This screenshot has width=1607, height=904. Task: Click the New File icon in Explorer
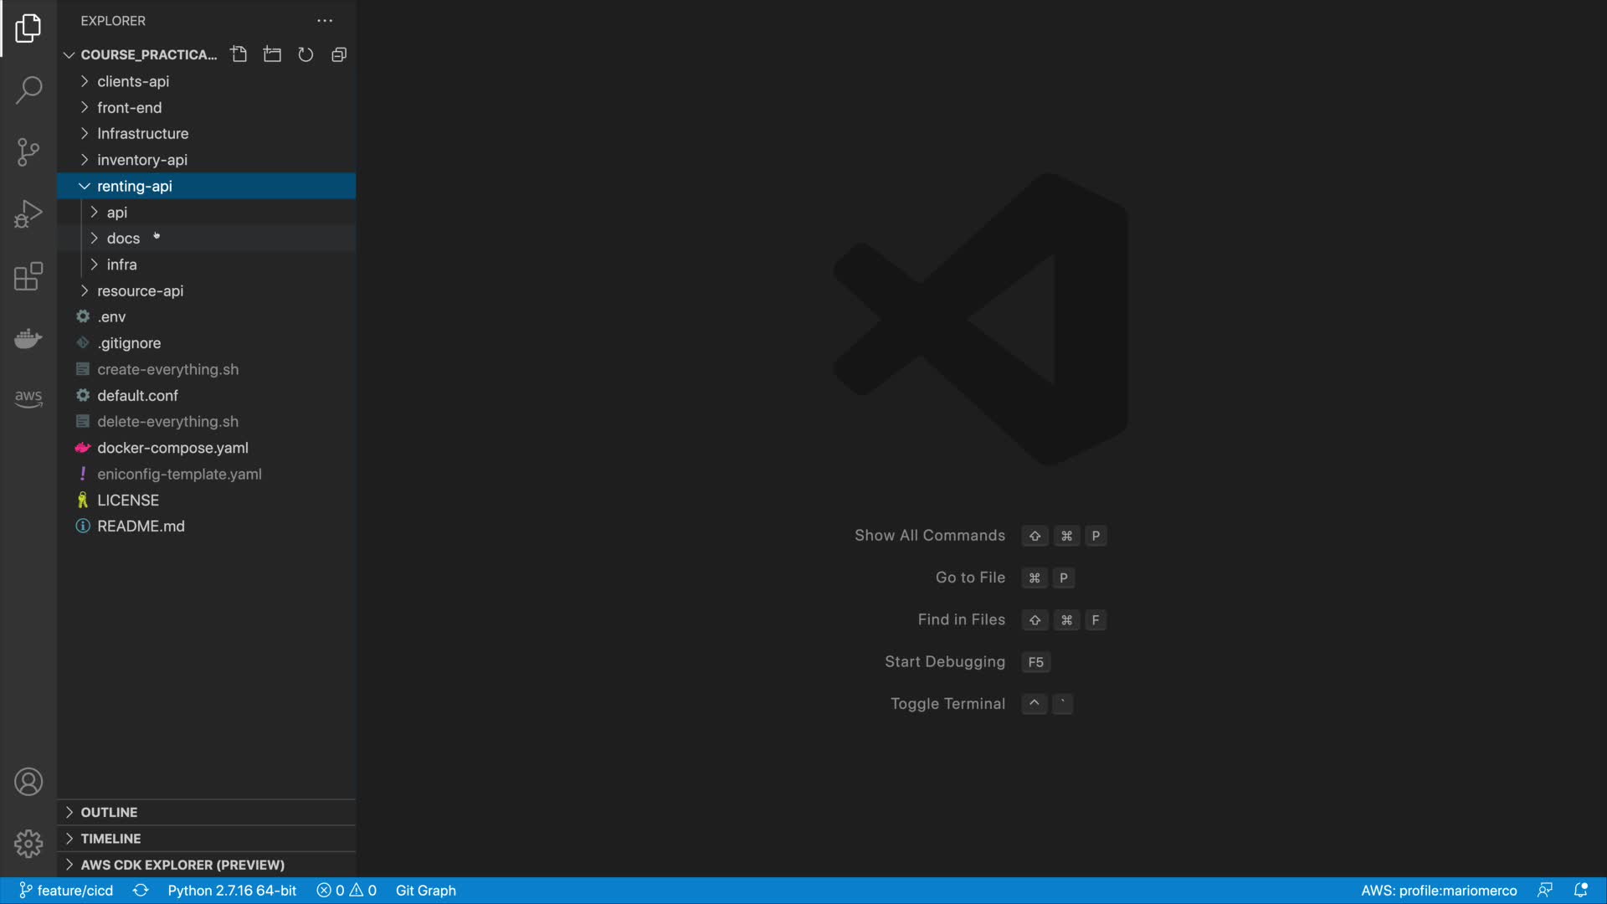[239, 54]
